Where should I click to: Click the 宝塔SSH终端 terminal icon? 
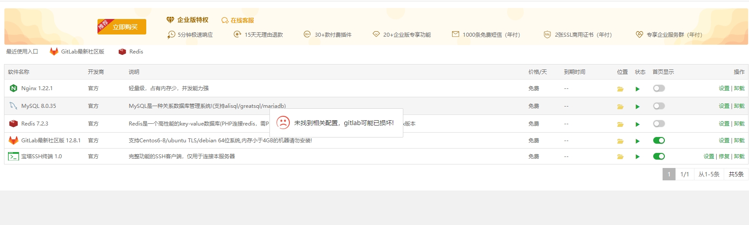[13, 156]
